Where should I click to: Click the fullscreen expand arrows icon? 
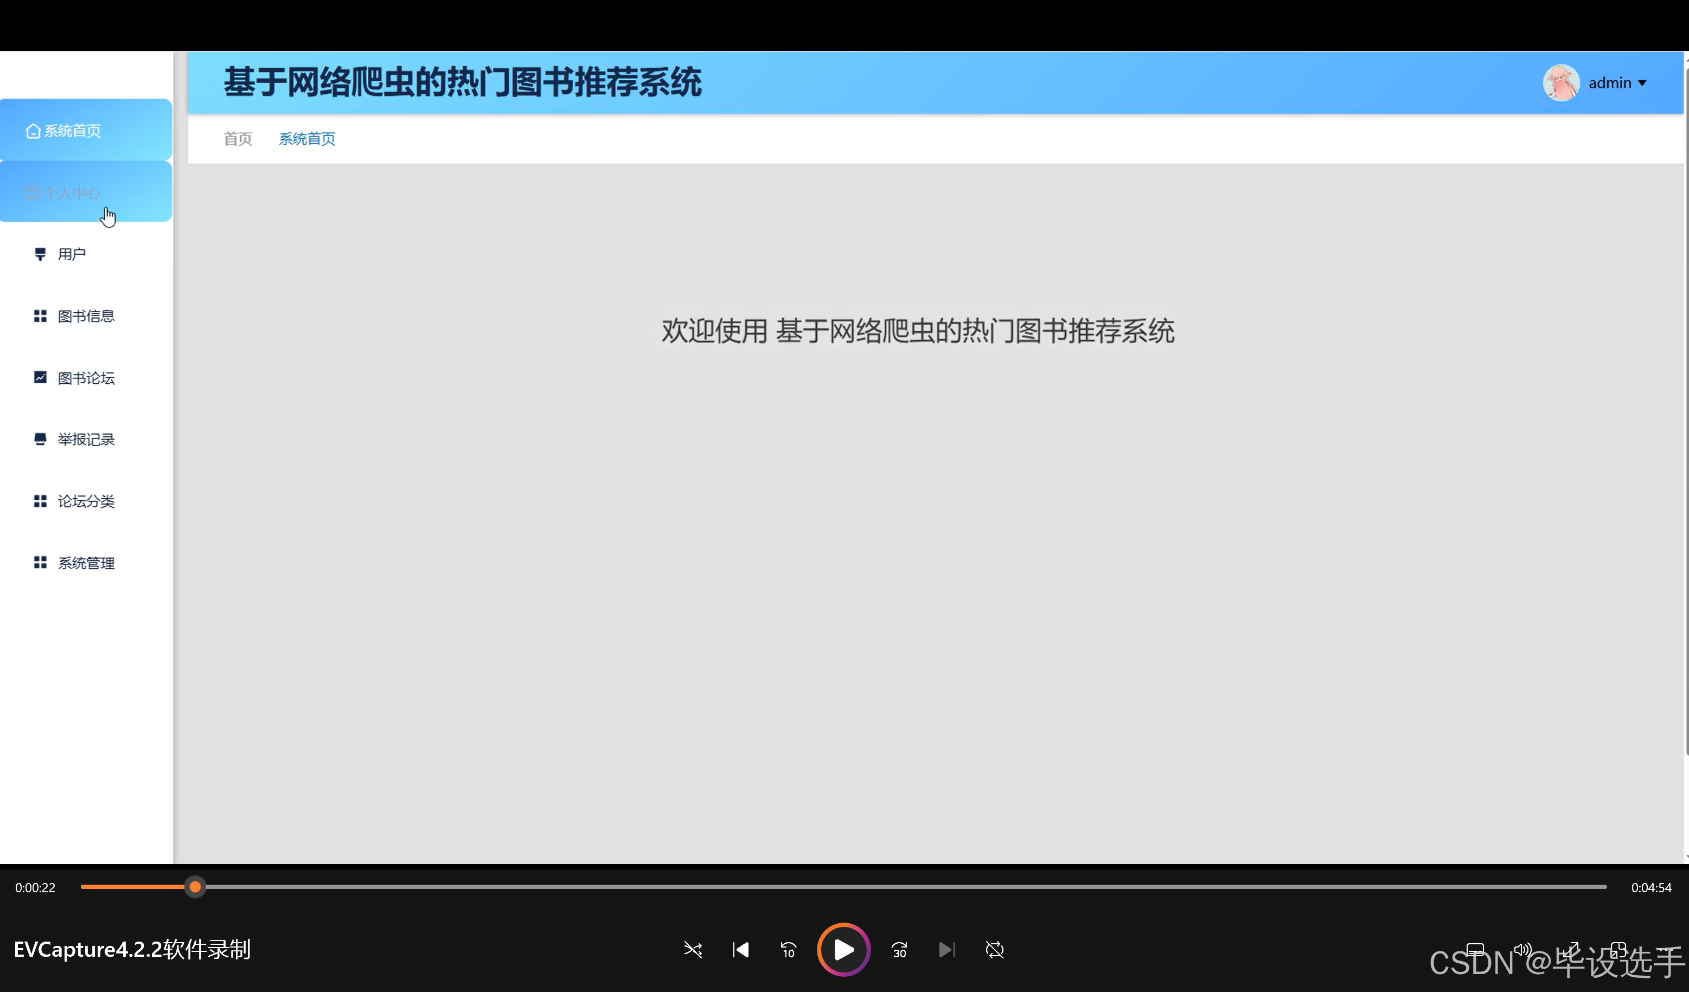(x=1570, y=949)
